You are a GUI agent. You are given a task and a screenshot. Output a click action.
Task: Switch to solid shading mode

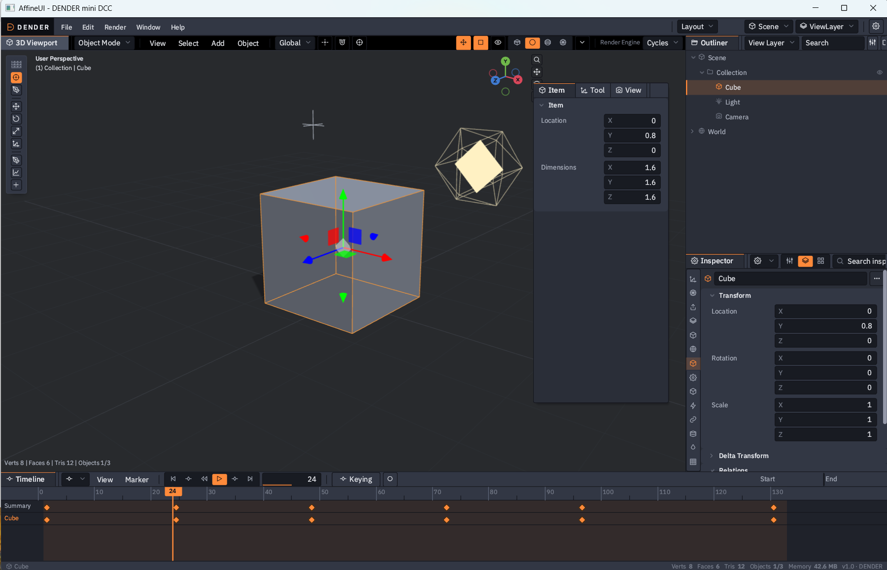[532, 43]
